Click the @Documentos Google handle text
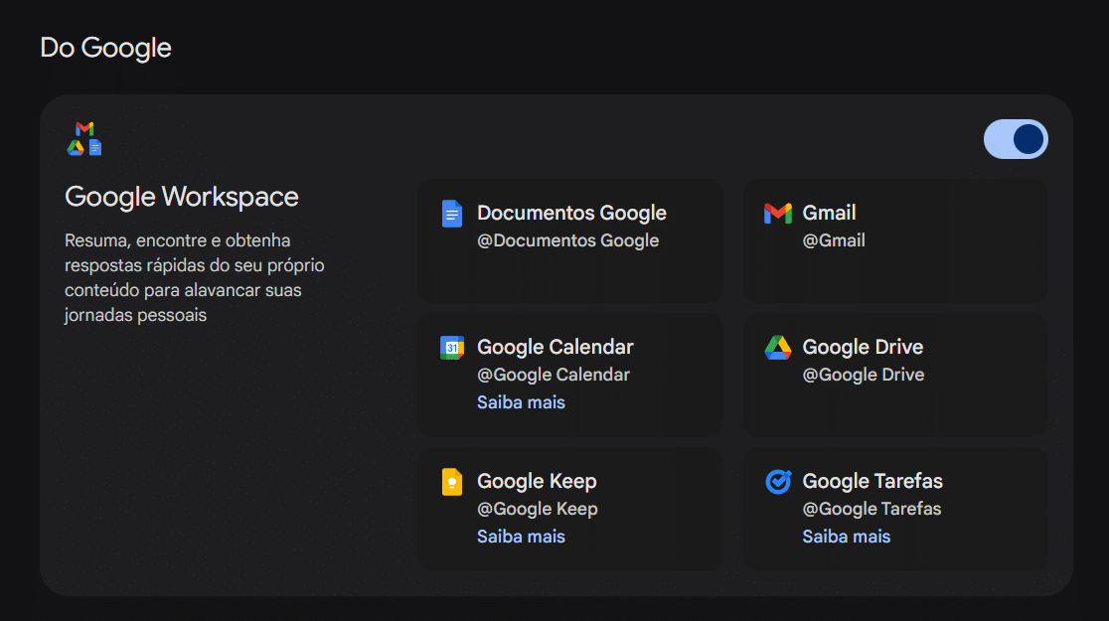The height and width of the screenshot is (621, 1109). (x=568, y=240)
